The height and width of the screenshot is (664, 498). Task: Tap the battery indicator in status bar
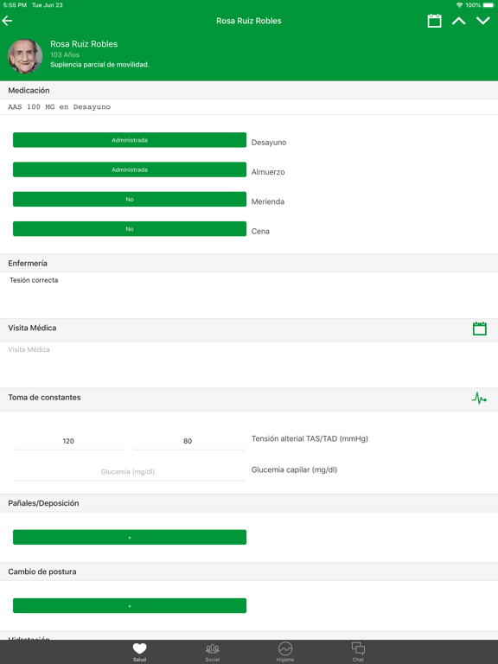tap(488, 5)
